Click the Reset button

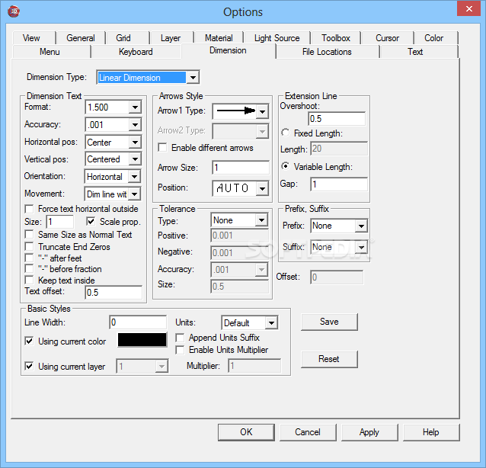329,359
